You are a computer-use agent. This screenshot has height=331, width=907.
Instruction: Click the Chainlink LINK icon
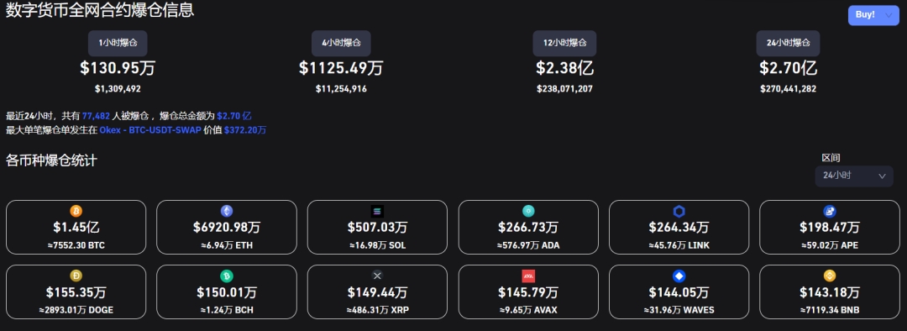[679, 211]
